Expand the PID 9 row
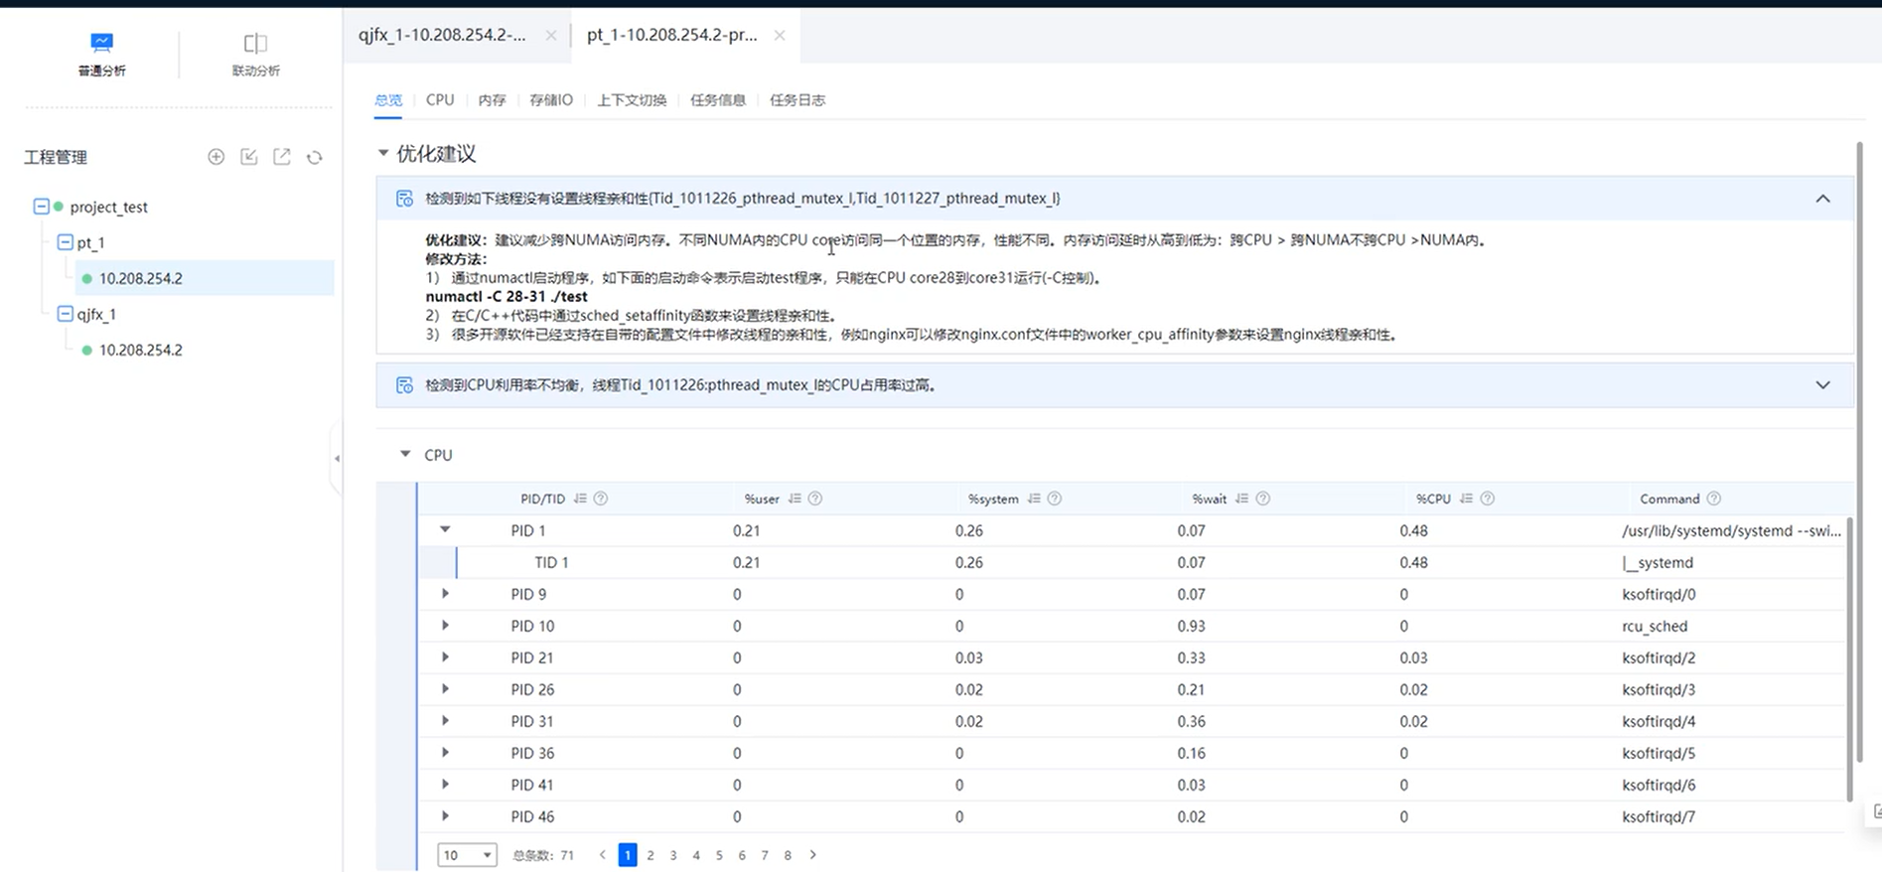This screenshot has width=1882, height=872. [x=445, y=594]
